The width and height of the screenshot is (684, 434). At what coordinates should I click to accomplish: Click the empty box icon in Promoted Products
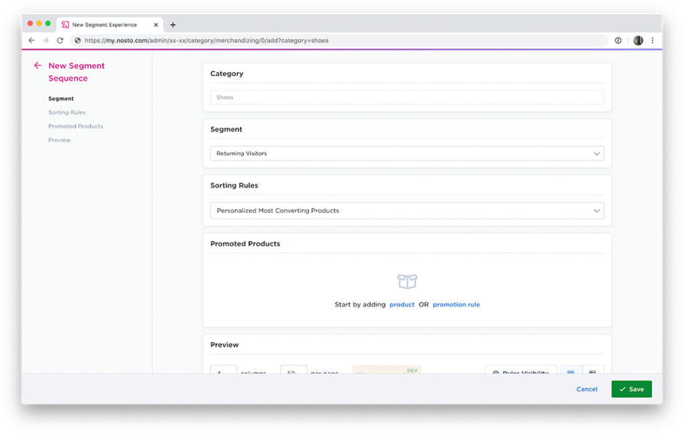click(x=407, y=282)
